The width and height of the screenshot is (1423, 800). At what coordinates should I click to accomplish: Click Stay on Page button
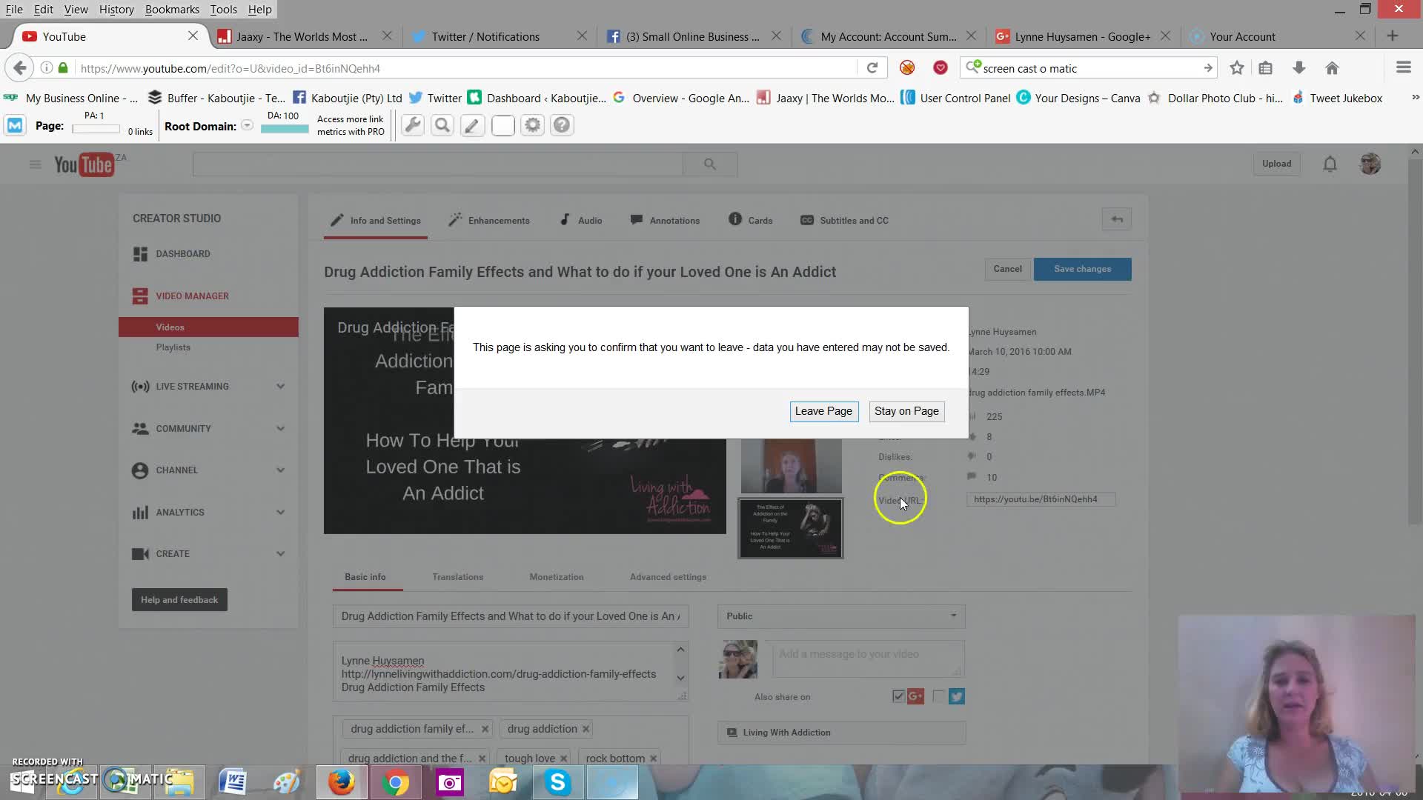[906, 411]
